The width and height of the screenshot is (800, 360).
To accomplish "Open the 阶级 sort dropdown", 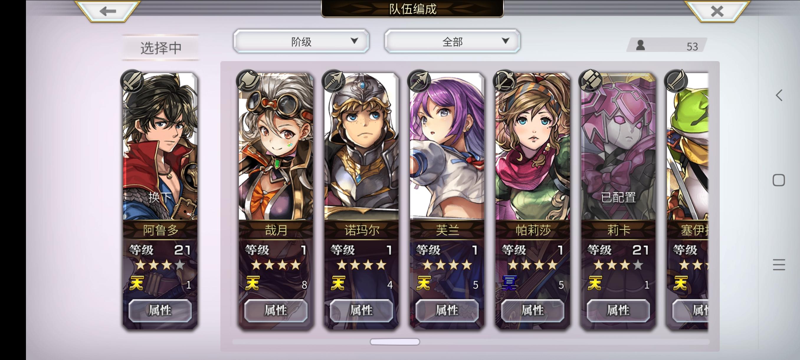I will [x=301, y=41].
